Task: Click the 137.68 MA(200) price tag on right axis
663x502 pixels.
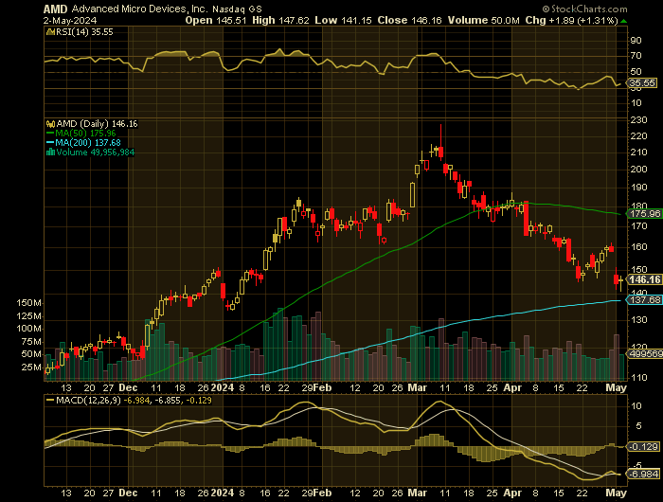Action: (645, 300)
